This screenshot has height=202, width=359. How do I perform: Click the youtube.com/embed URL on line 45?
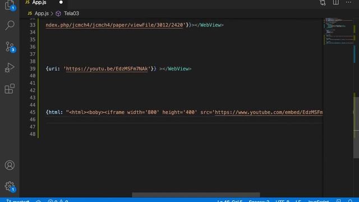coord(269,112)
